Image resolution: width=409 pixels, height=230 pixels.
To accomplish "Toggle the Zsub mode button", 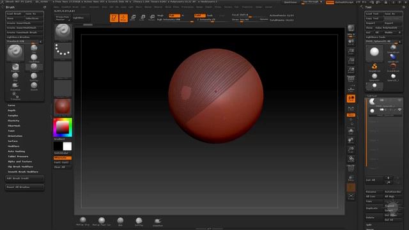I will (x=210, y=15).
